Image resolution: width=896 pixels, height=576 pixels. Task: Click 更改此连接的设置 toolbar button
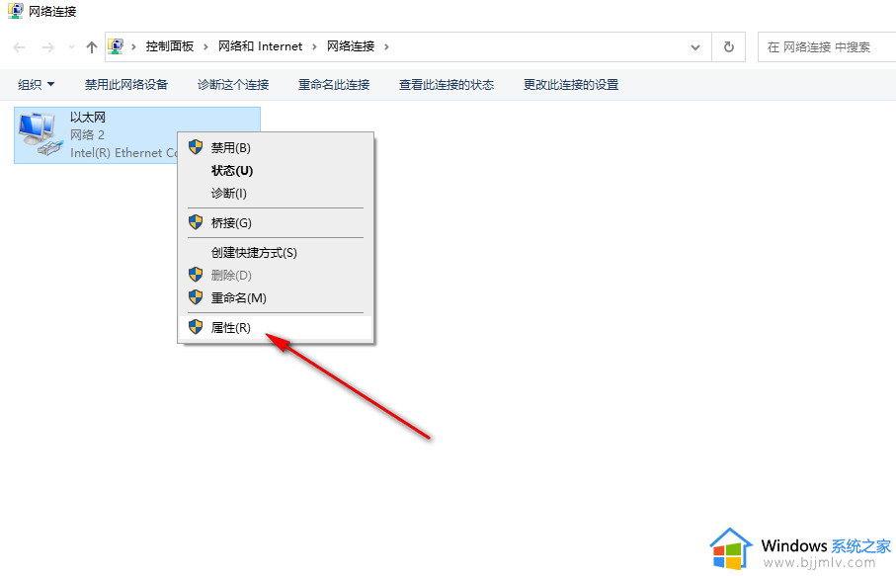coord(571,85)
